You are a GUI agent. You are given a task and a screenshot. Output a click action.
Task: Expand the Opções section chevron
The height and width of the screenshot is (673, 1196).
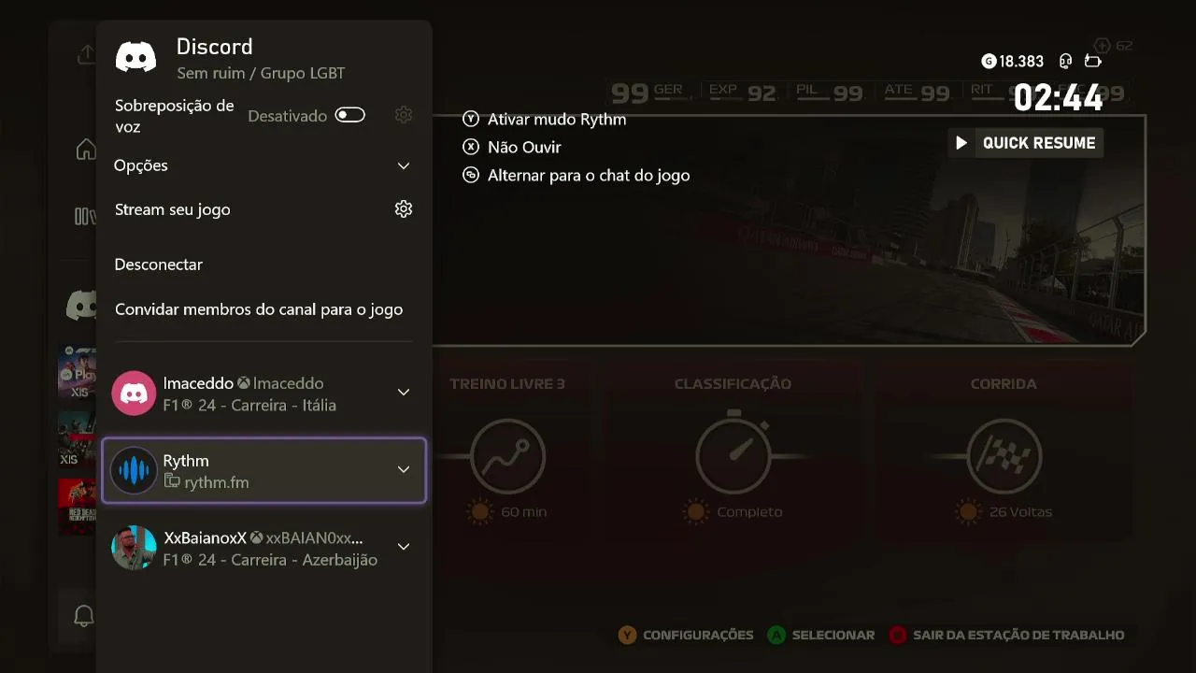(404, 165)
